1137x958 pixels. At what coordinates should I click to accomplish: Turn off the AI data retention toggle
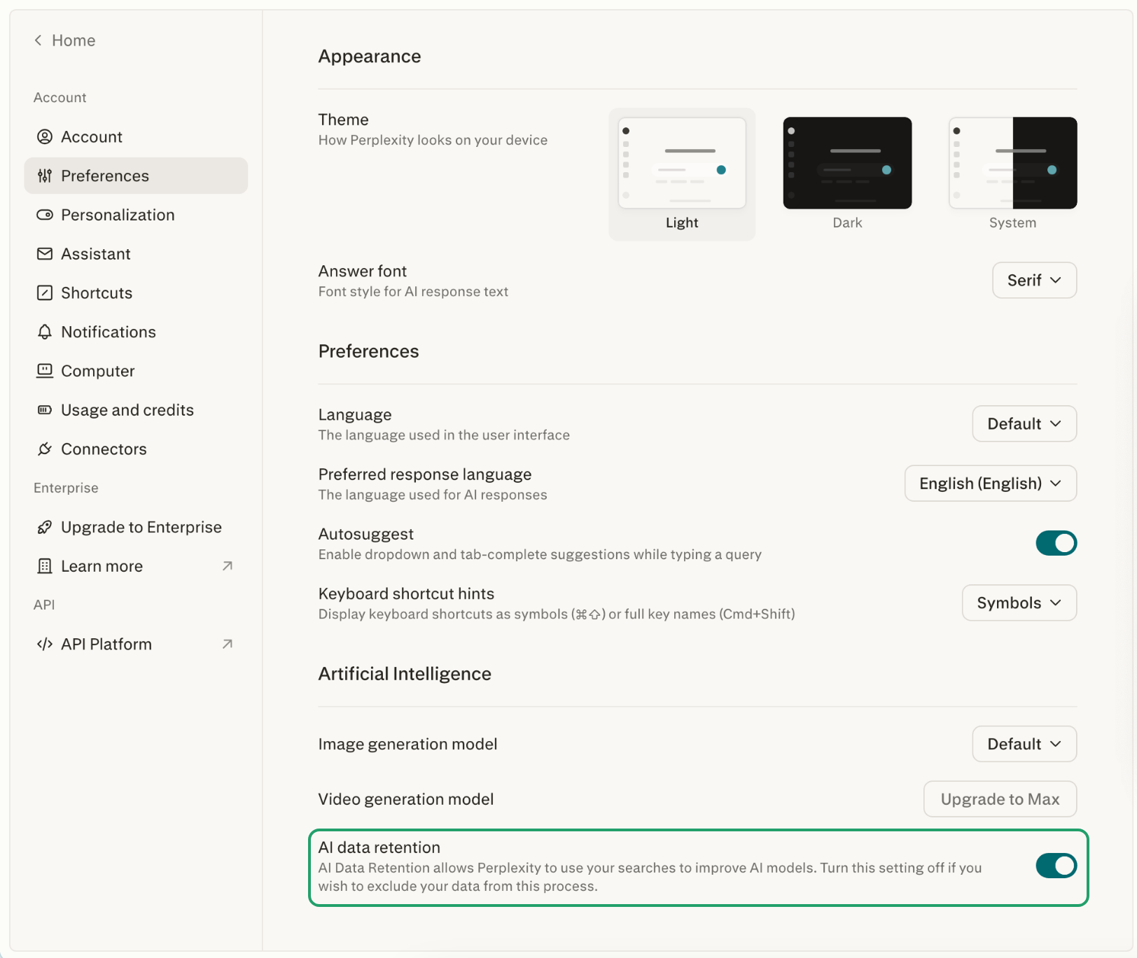(x=1056, y=866)
